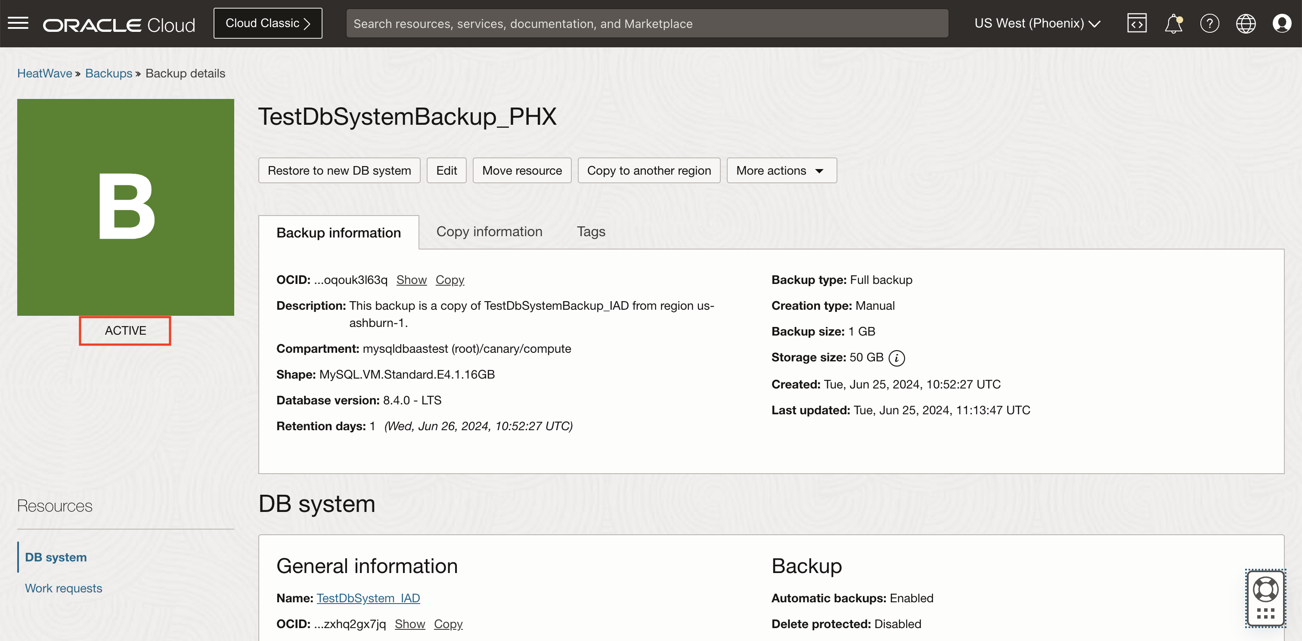Viewport: 1302px width, 641px height.
Task: Expand the More actions dropdown
Action: pos(781,171)
